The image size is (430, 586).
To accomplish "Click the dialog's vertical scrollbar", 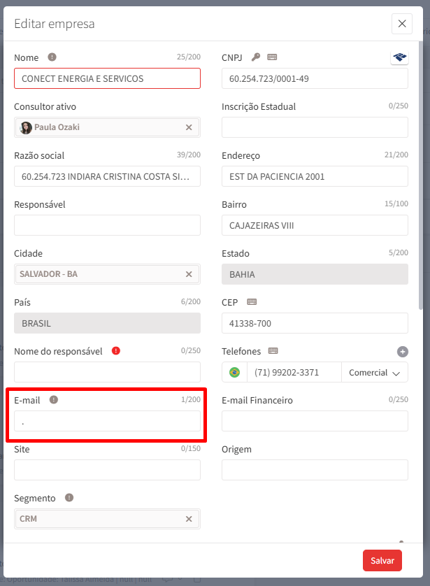I will (x=420, y=175).
